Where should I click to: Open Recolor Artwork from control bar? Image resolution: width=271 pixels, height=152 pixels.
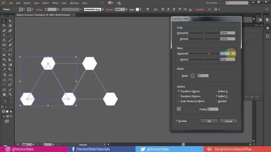pyautogui.click(x=147, y=9)
